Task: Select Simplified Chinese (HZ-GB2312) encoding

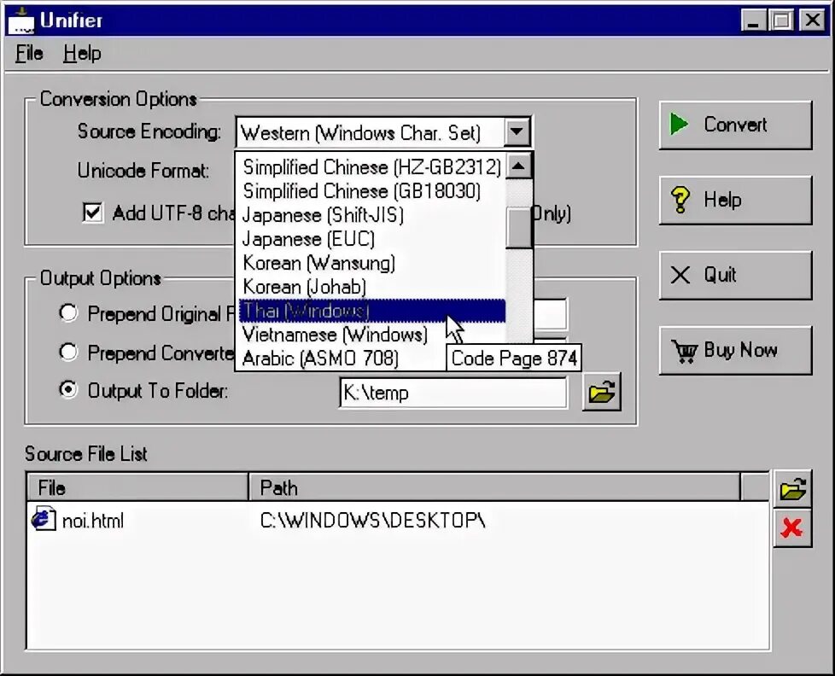Action: [x=371, y=167]
